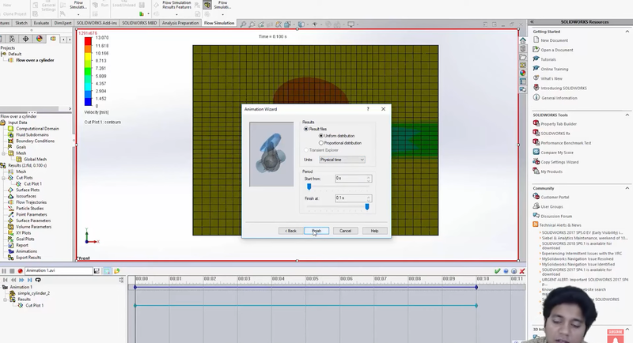Click the red record animation button
This screenshot has width=633, height=343.
(x=21, y=271)
